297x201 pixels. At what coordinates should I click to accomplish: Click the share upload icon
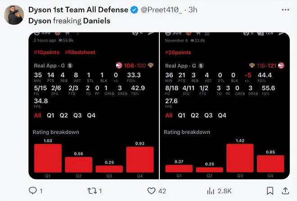click(285, 191)
